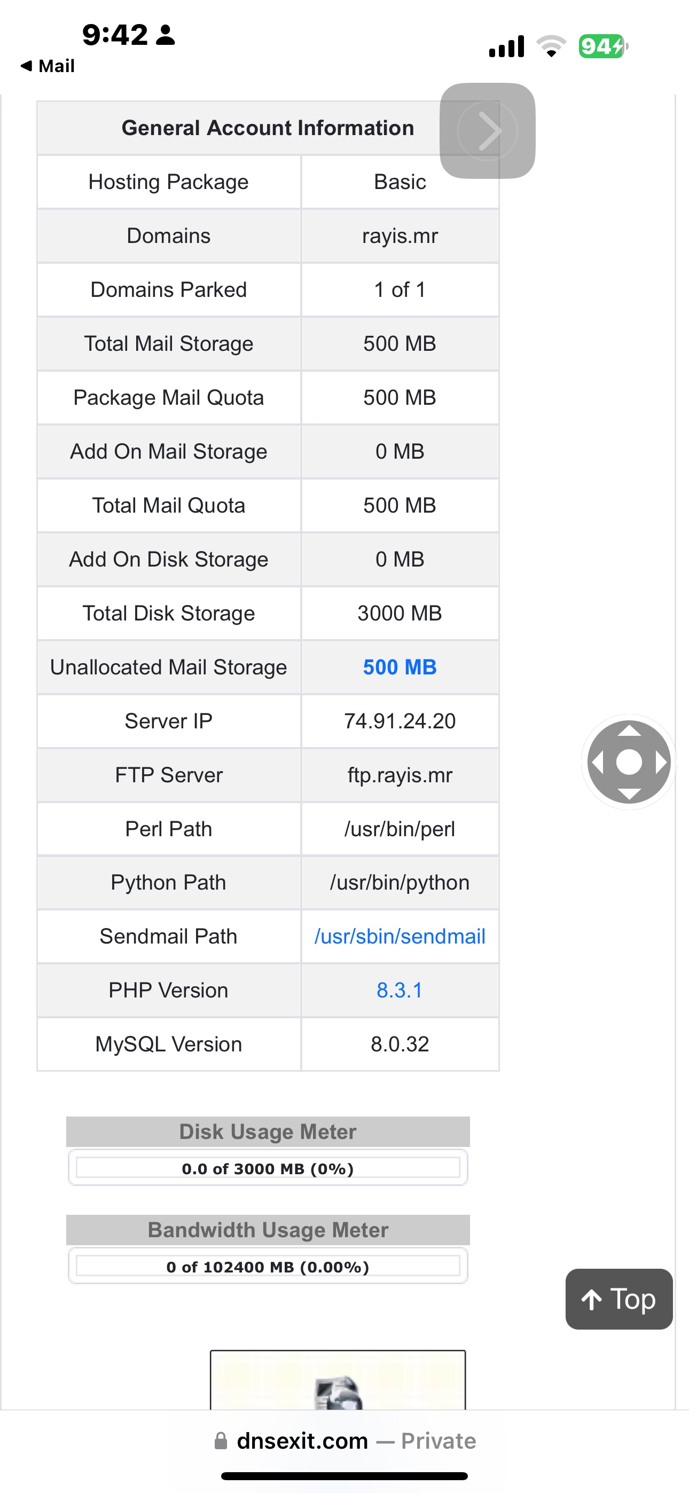This screenshot has width=689, height=1493.
Task: Tap the green battery indicator
Action: (602, 46)
